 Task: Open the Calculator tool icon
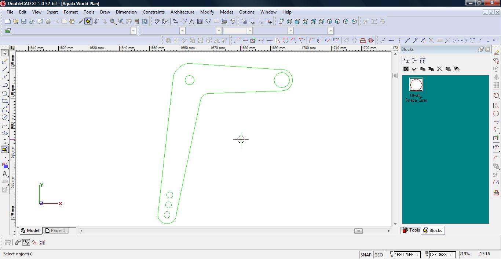click(x=137, y=22)
